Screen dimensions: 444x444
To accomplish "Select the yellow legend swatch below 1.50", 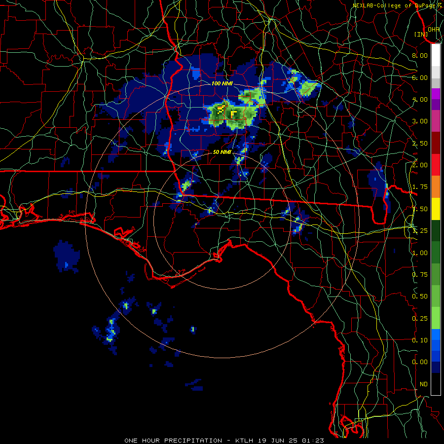I will 436,209.
